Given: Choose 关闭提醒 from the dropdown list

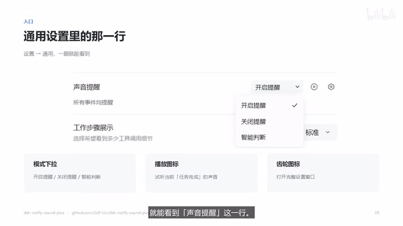Looking at the screenshot, I should click(270, 121).
